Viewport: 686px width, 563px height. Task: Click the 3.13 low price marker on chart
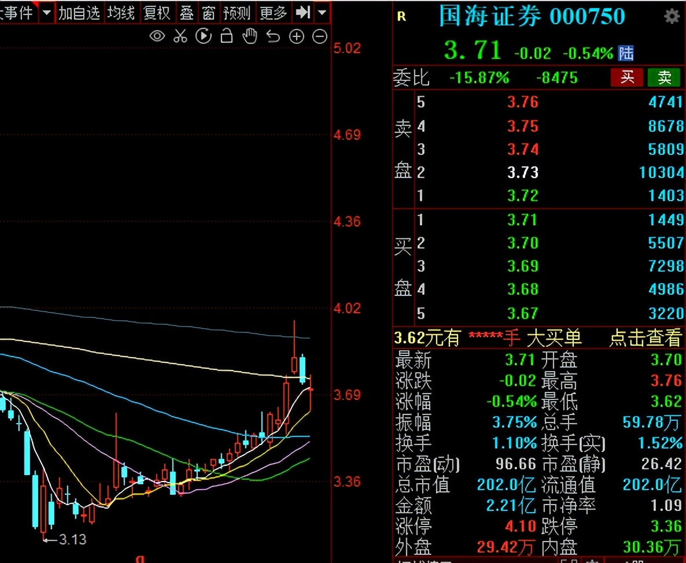click(72, 539)
